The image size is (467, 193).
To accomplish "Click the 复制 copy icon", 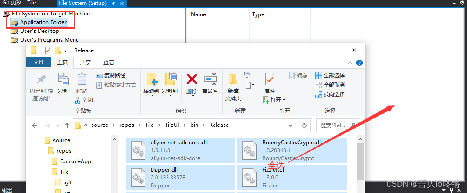I will coord(63,79).
